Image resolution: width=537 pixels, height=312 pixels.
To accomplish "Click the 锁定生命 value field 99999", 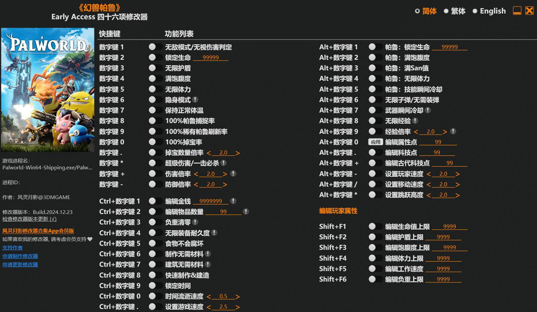I will click(210, 58).
